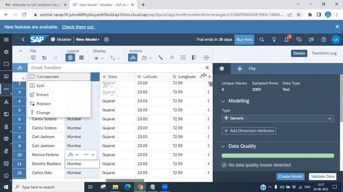Toggle the Create Transform action icon
This screenshot has width=343, height=192.
(132, 58)
